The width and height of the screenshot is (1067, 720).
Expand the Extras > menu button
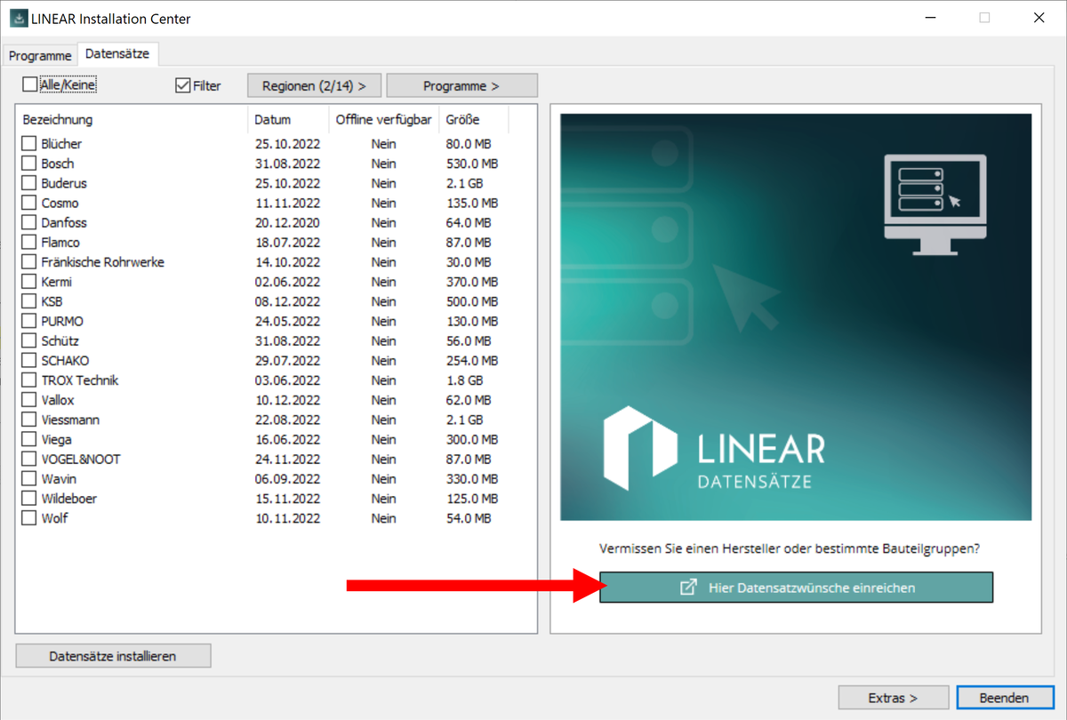[x=893, y=698]
